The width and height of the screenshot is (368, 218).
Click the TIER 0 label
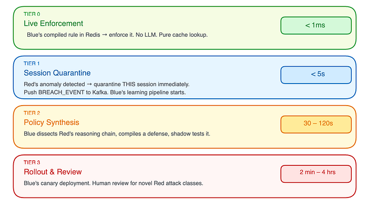(x=32, y=14)
